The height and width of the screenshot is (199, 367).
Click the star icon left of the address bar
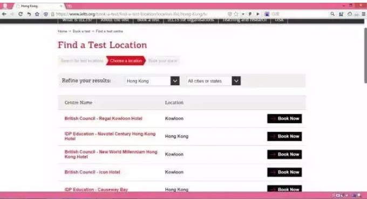37,14
